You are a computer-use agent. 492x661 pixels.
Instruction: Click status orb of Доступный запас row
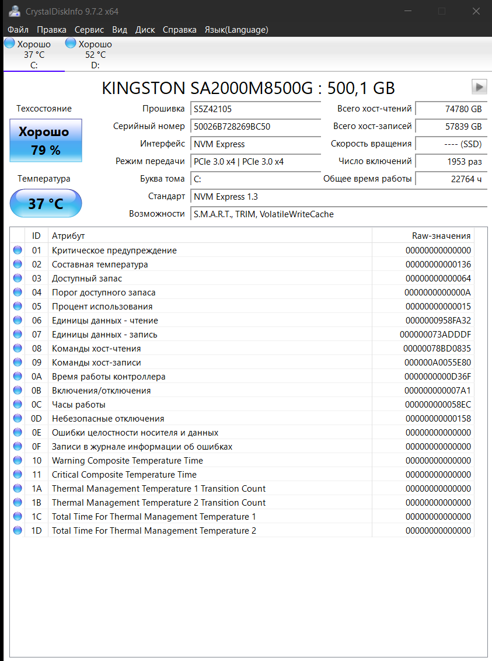point(18,278)
